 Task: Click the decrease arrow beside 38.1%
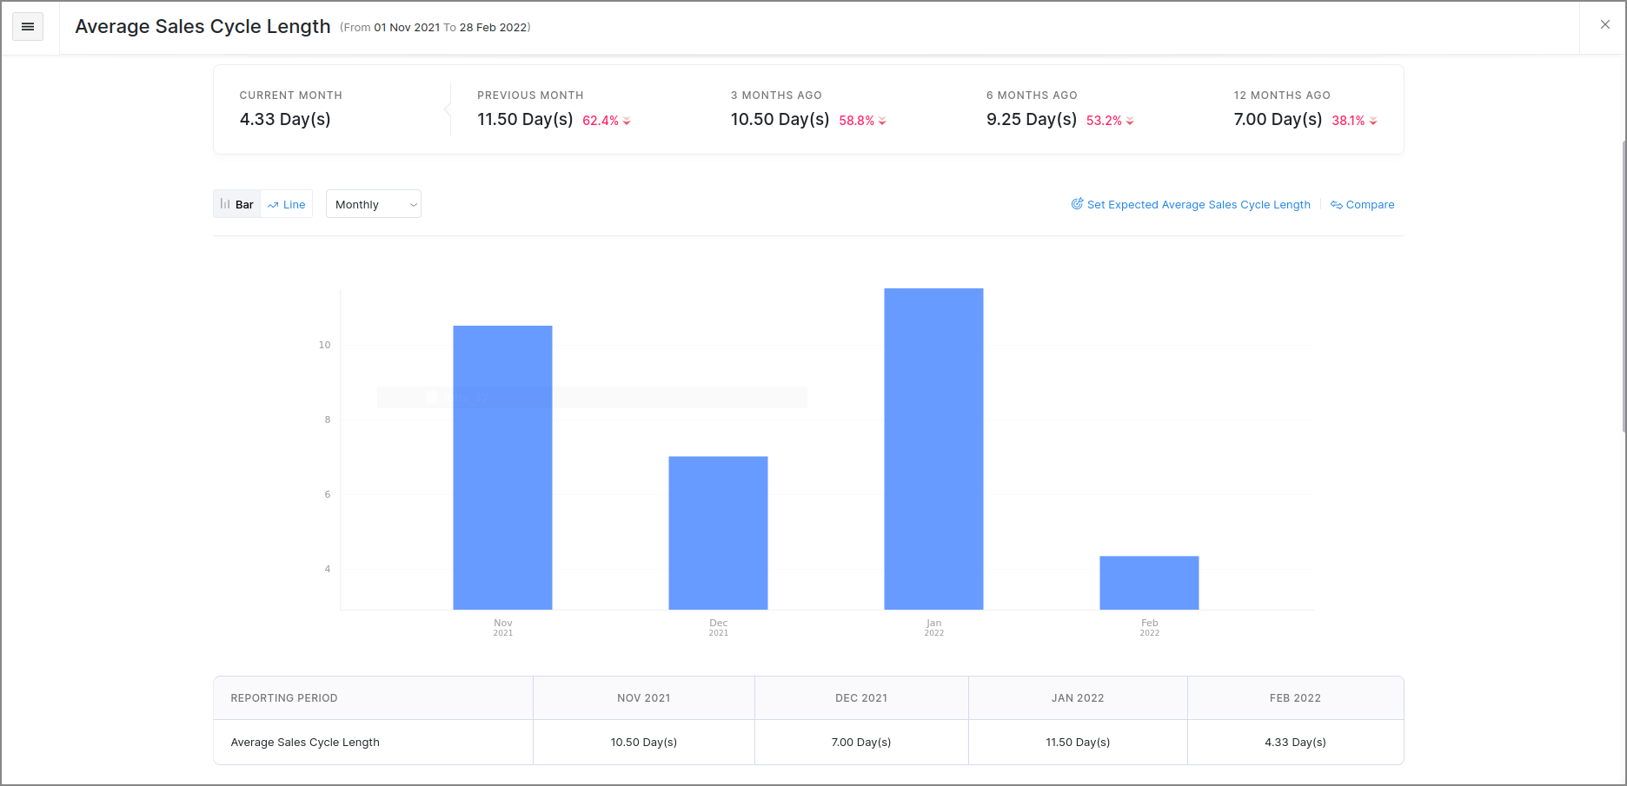(1373, 122)
